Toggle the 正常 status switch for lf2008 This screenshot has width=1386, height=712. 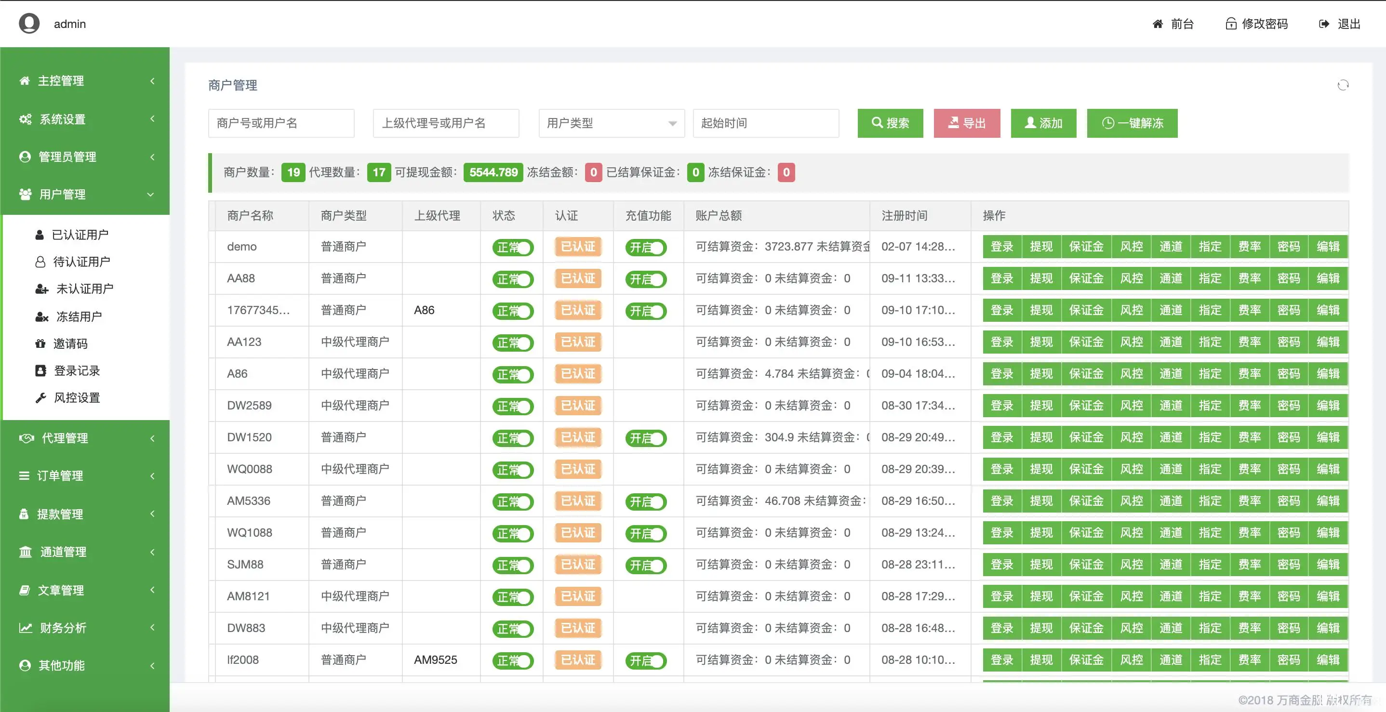513,660
